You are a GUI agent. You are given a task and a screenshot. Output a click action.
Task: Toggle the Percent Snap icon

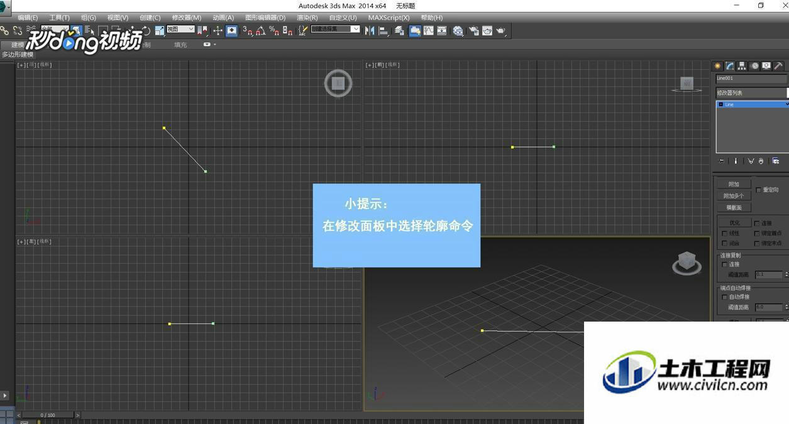(274, 30)
